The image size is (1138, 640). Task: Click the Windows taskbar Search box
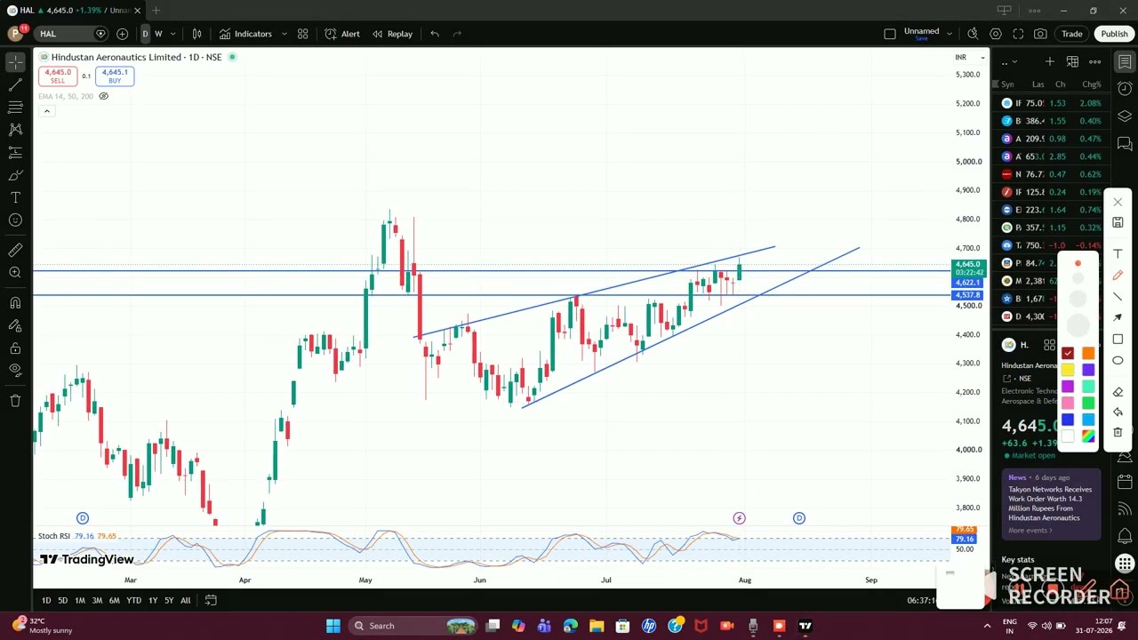click(414, 626)
